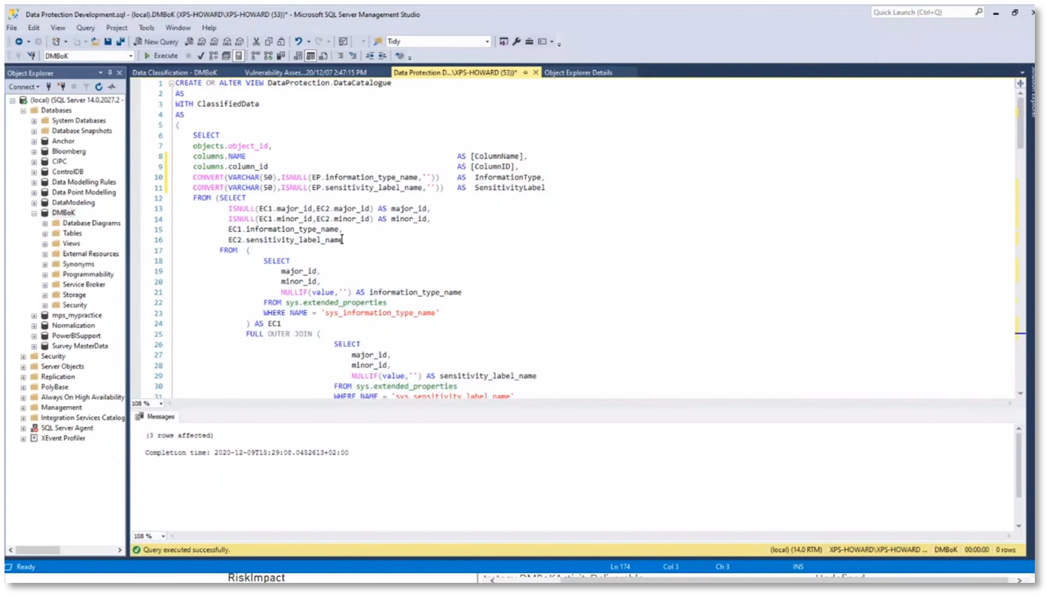
Task: Click the Save disk icon
Action: point(108,42)
